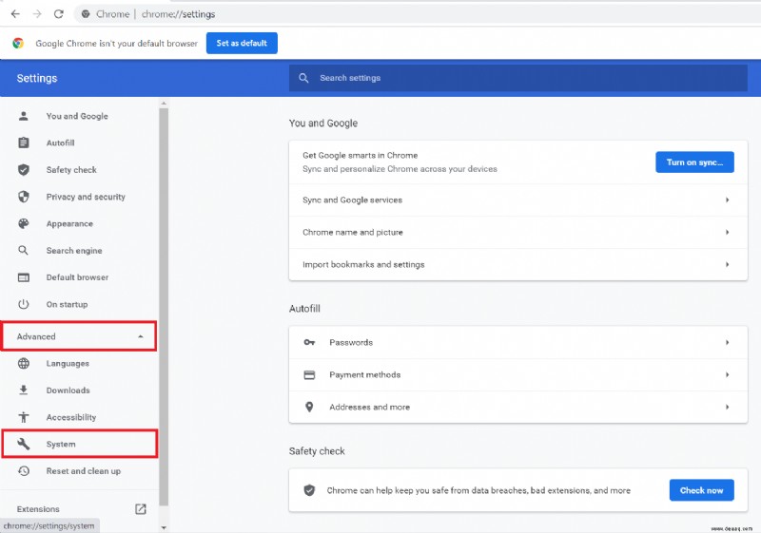Click the sidebar scrollbar down arrow
The width and height of the screenshot is (761, 533).
tap(164, 527)
